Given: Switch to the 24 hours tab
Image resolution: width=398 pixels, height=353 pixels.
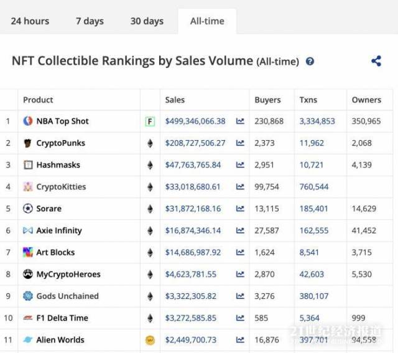Looking at the screenshot, I should tap(30, 21).
